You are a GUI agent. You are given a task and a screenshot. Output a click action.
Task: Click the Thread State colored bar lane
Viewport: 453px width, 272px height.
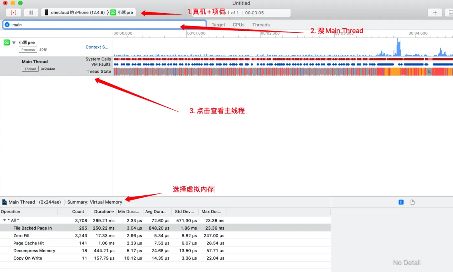[x=283, y=71]
